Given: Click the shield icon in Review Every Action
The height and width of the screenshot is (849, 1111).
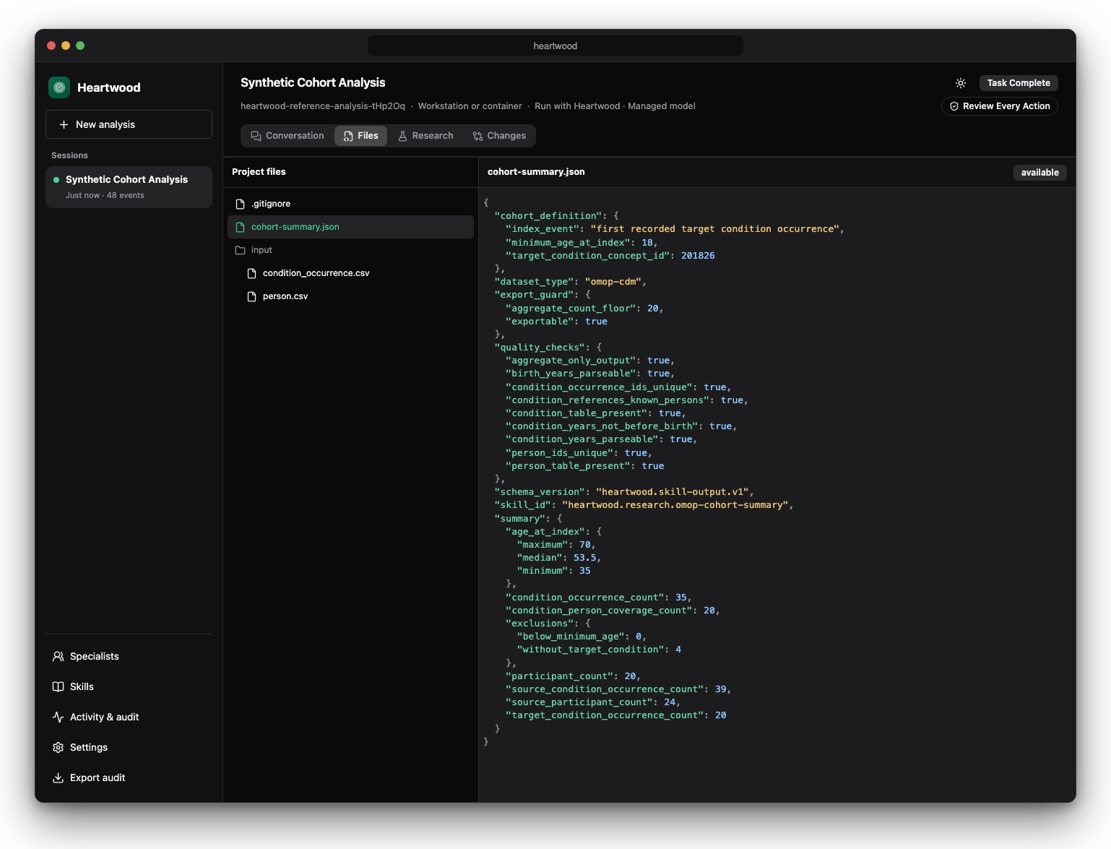Looking at the screenshot, I should pos(954,106).
